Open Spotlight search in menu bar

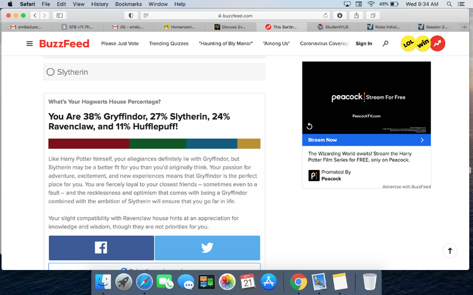tap(449, 4)
